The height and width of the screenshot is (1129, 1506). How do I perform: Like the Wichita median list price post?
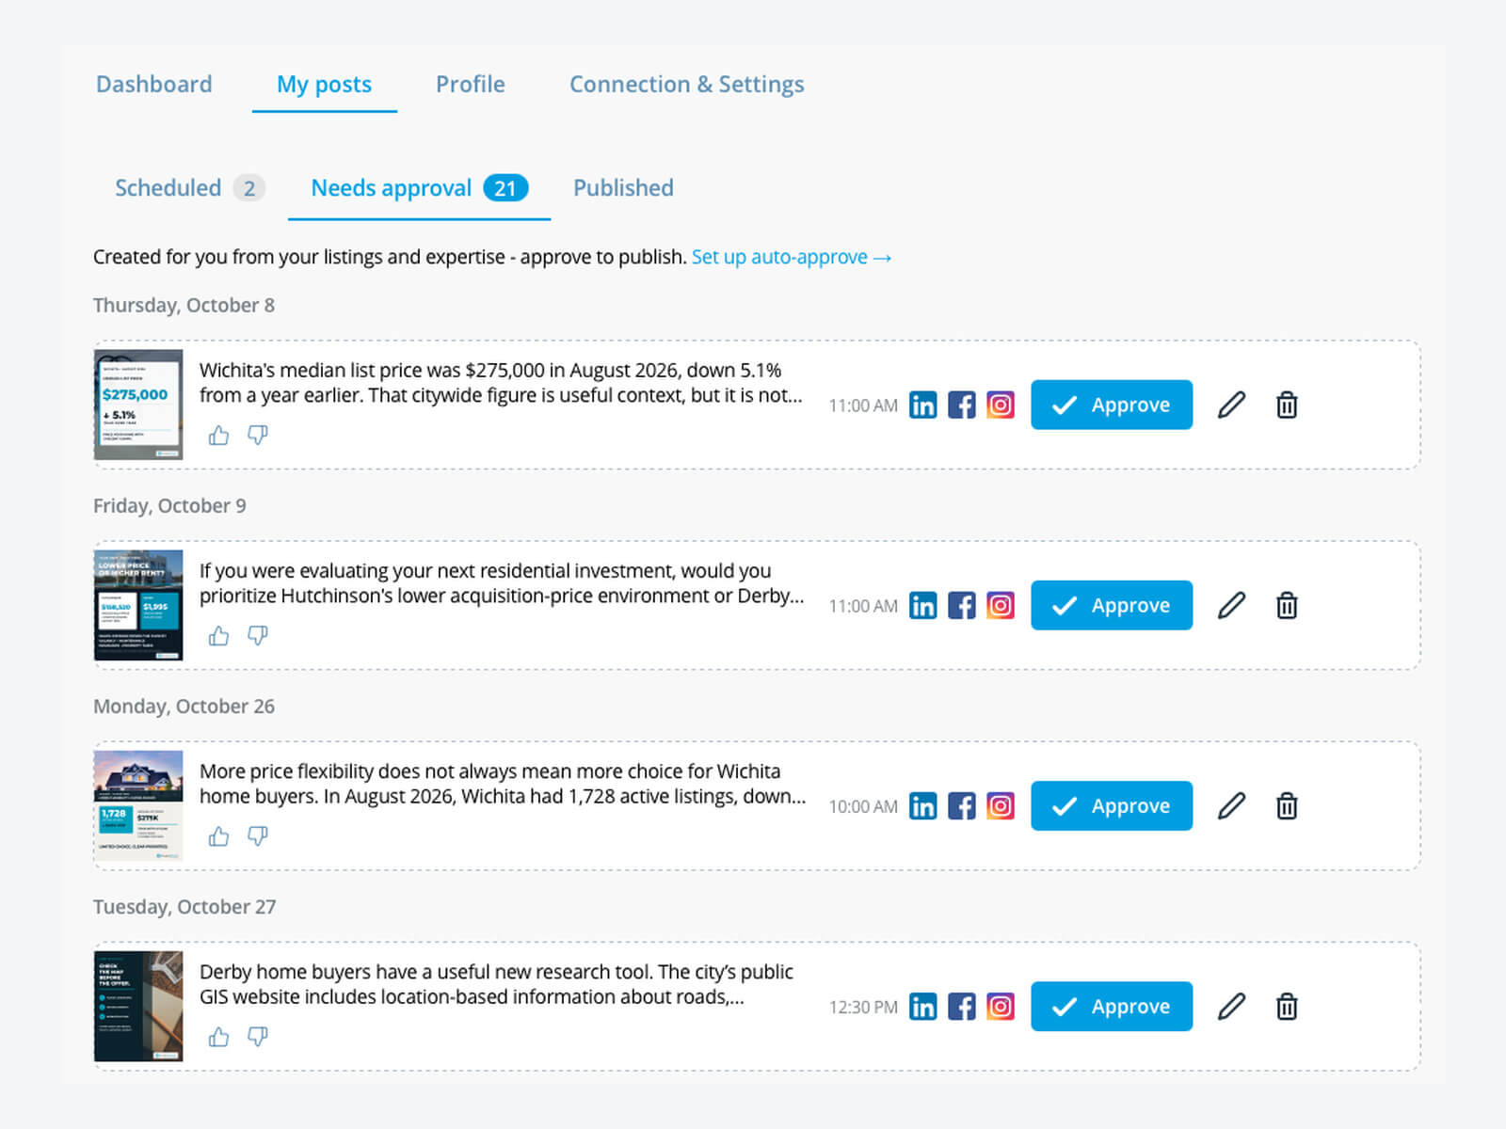pos(218,436)
